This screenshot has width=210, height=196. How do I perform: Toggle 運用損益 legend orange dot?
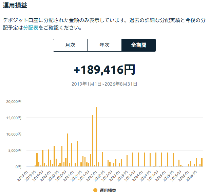95,190
